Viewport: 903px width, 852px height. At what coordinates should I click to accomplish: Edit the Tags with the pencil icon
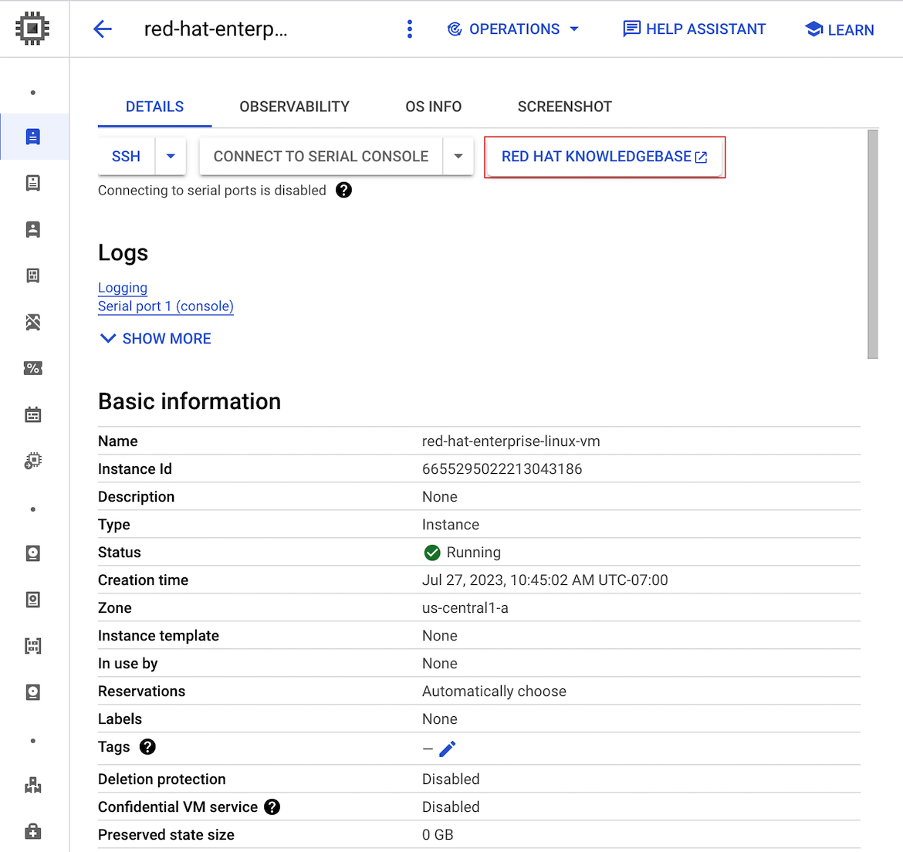click(x=447, y=747)
